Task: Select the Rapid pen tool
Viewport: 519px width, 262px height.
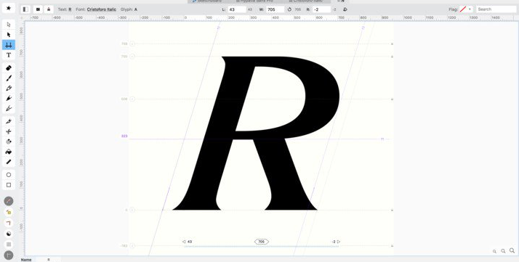Action: point(9,98)
